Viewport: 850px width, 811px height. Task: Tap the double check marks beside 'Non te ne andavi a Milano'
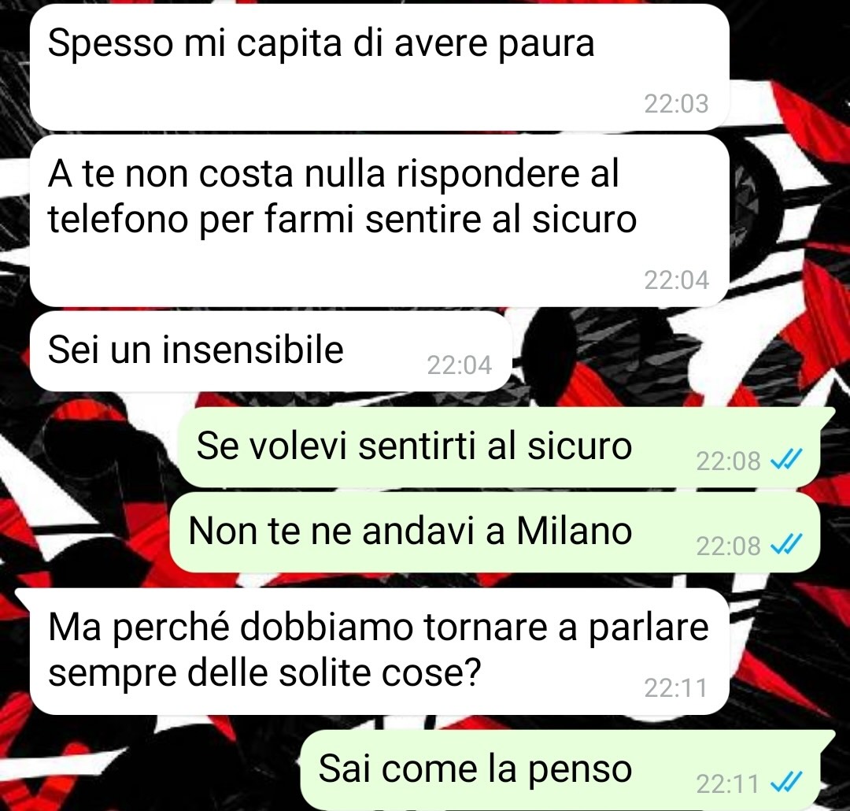tap(785, 545)
